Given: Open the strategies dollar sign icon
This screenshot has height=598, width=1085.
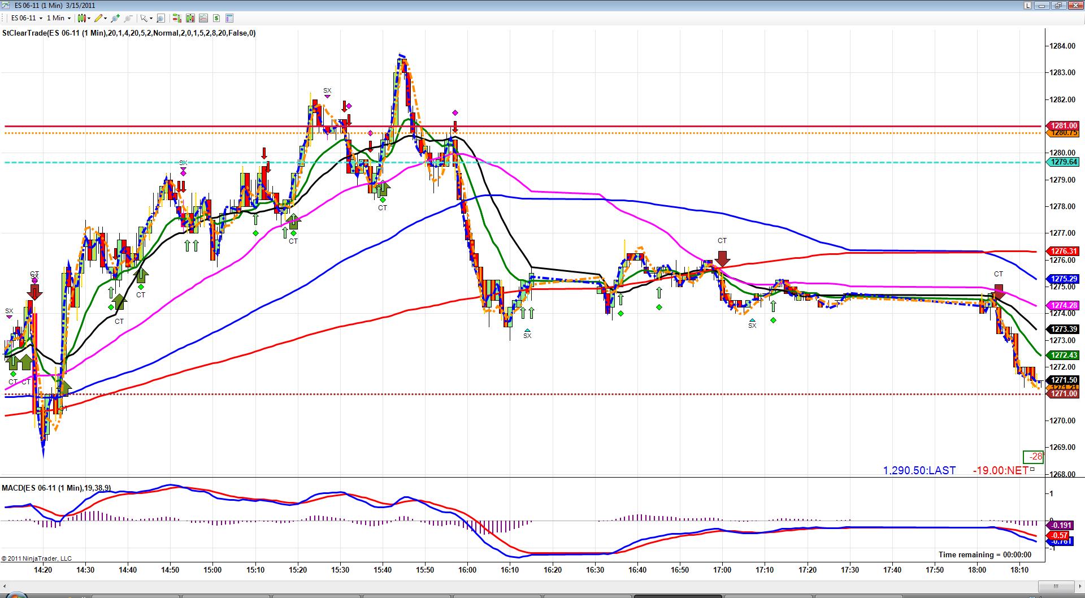Looking at the screenshot, I should 216,18.
